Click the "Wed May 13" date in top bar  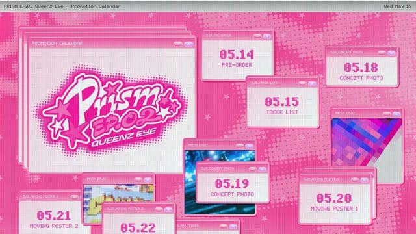coord(397,6)
